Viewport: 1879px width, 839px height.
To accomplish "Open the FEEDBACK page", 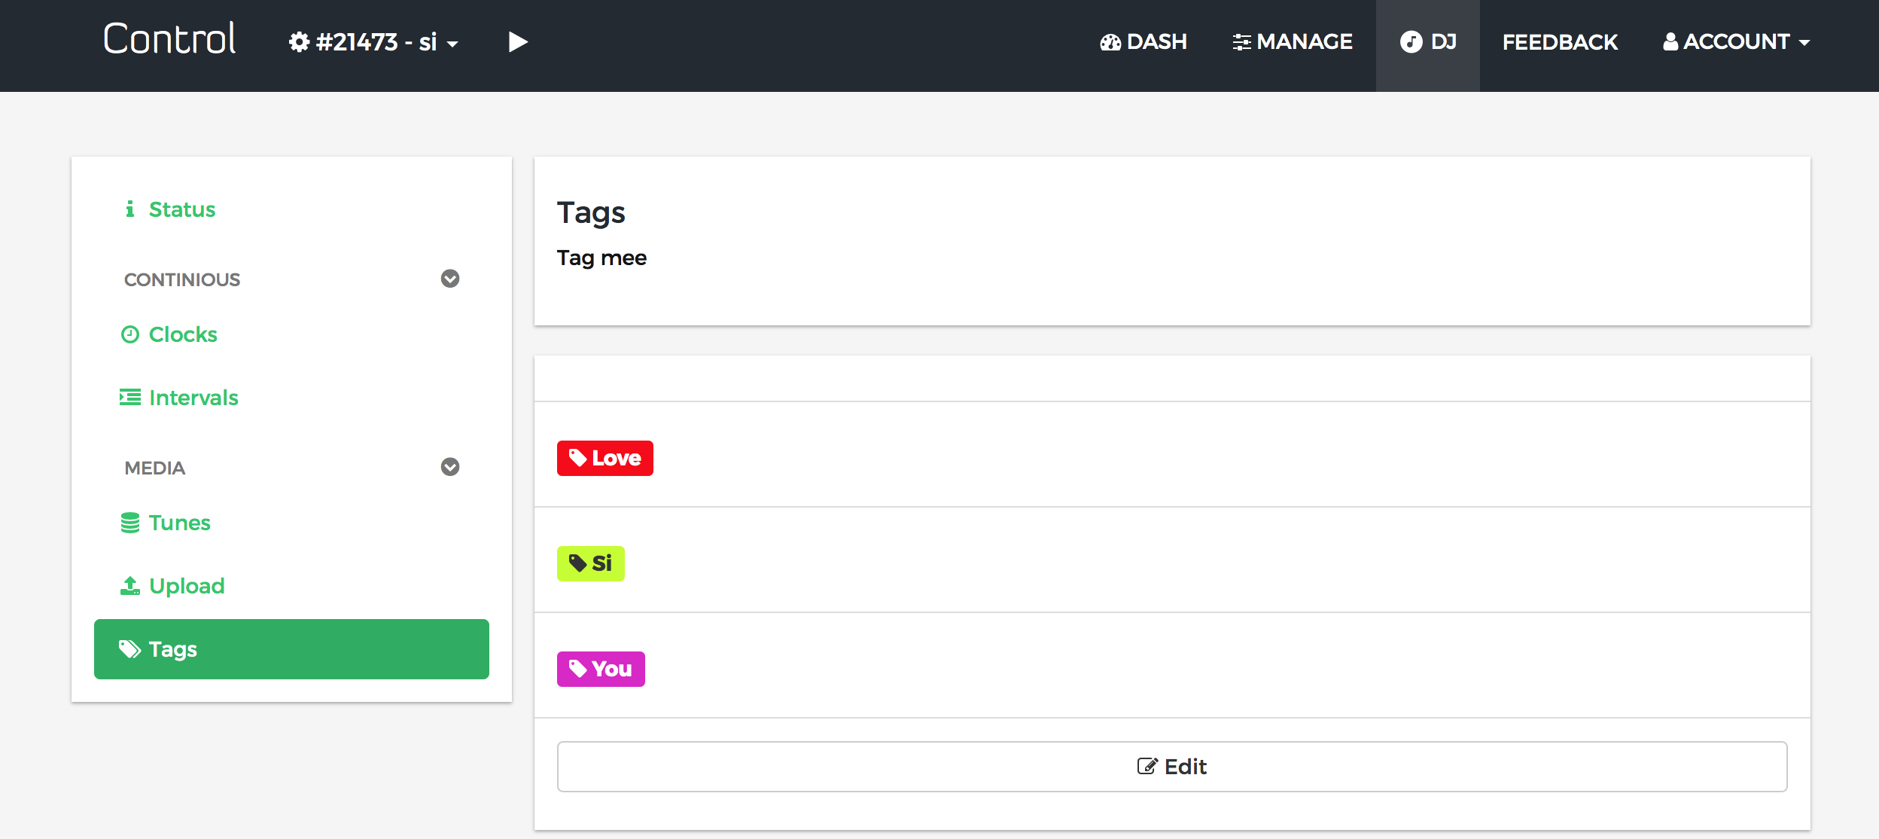I will 1560,42.
